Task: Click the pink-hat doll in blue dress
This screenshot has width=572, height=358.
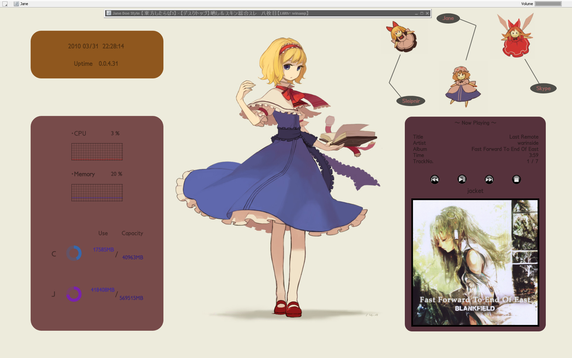Action: coord(462,87)
